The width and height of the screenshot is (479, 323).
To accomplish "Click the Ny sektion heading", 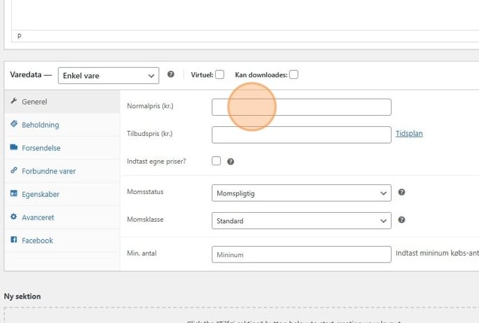I will [x=22, y=297].
